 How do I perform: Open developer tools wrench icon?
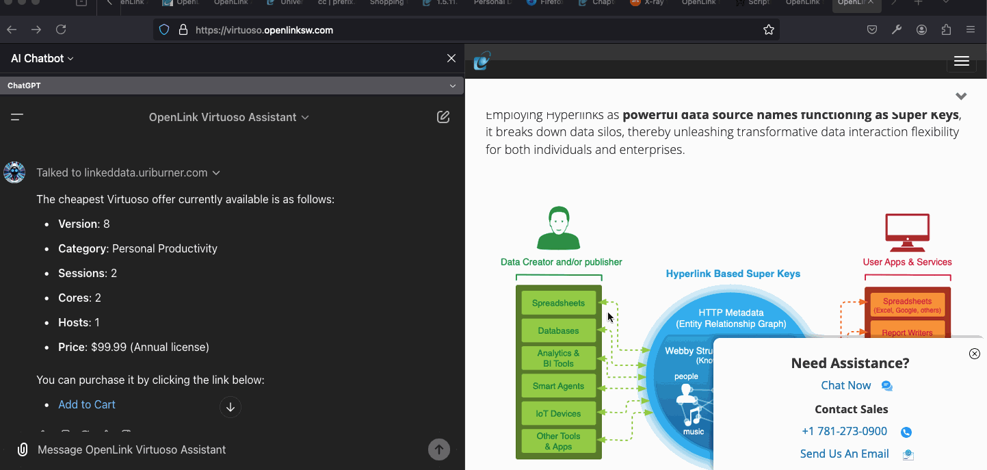coord(897,30)
